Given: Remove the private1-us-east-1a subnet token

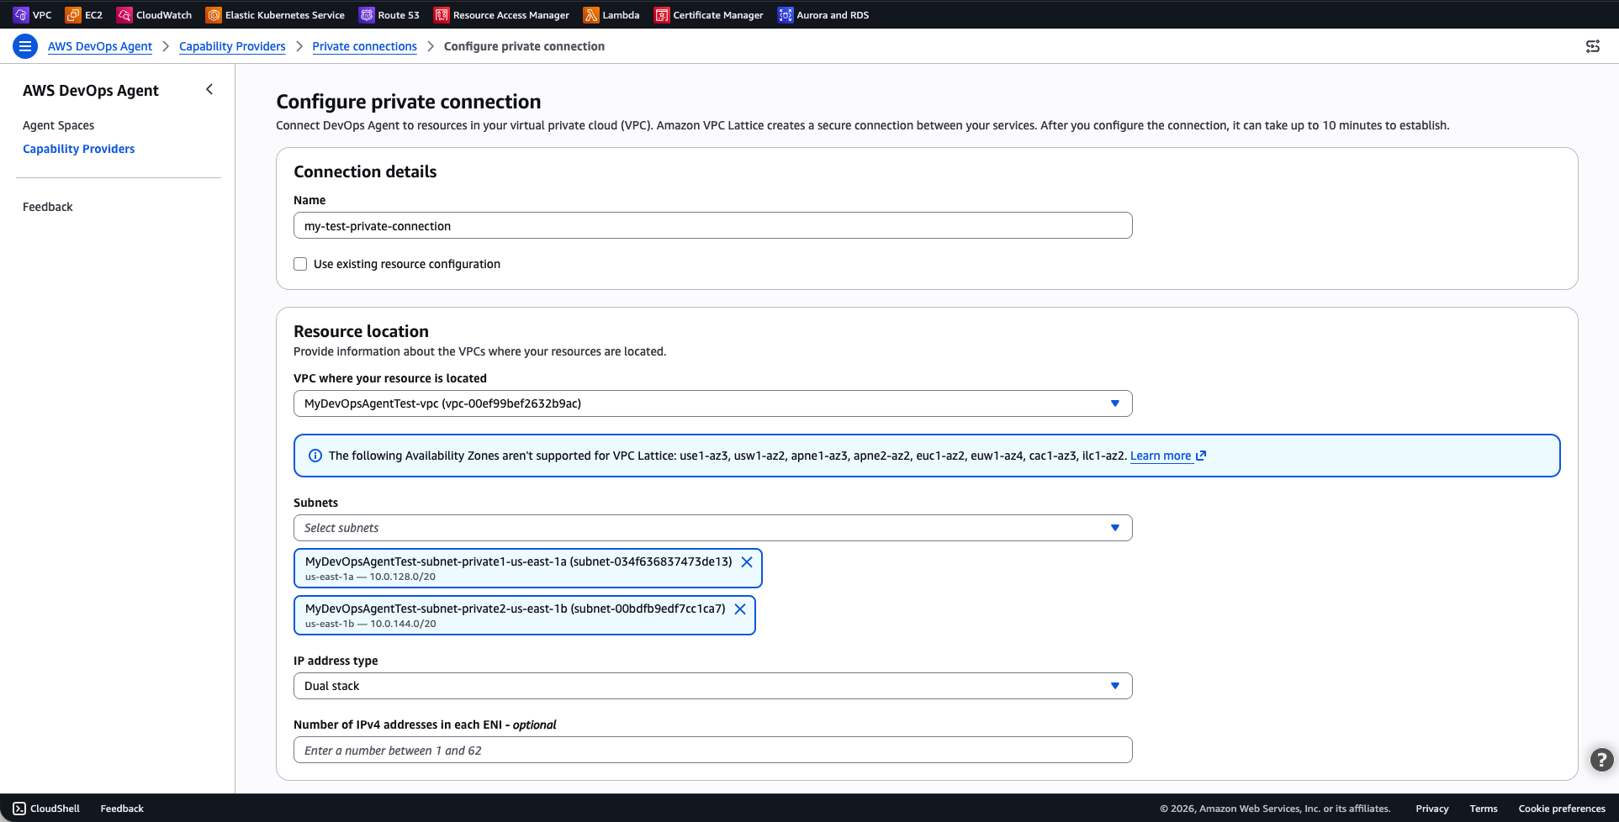Looking at the screenshot, I should [746, 562].
